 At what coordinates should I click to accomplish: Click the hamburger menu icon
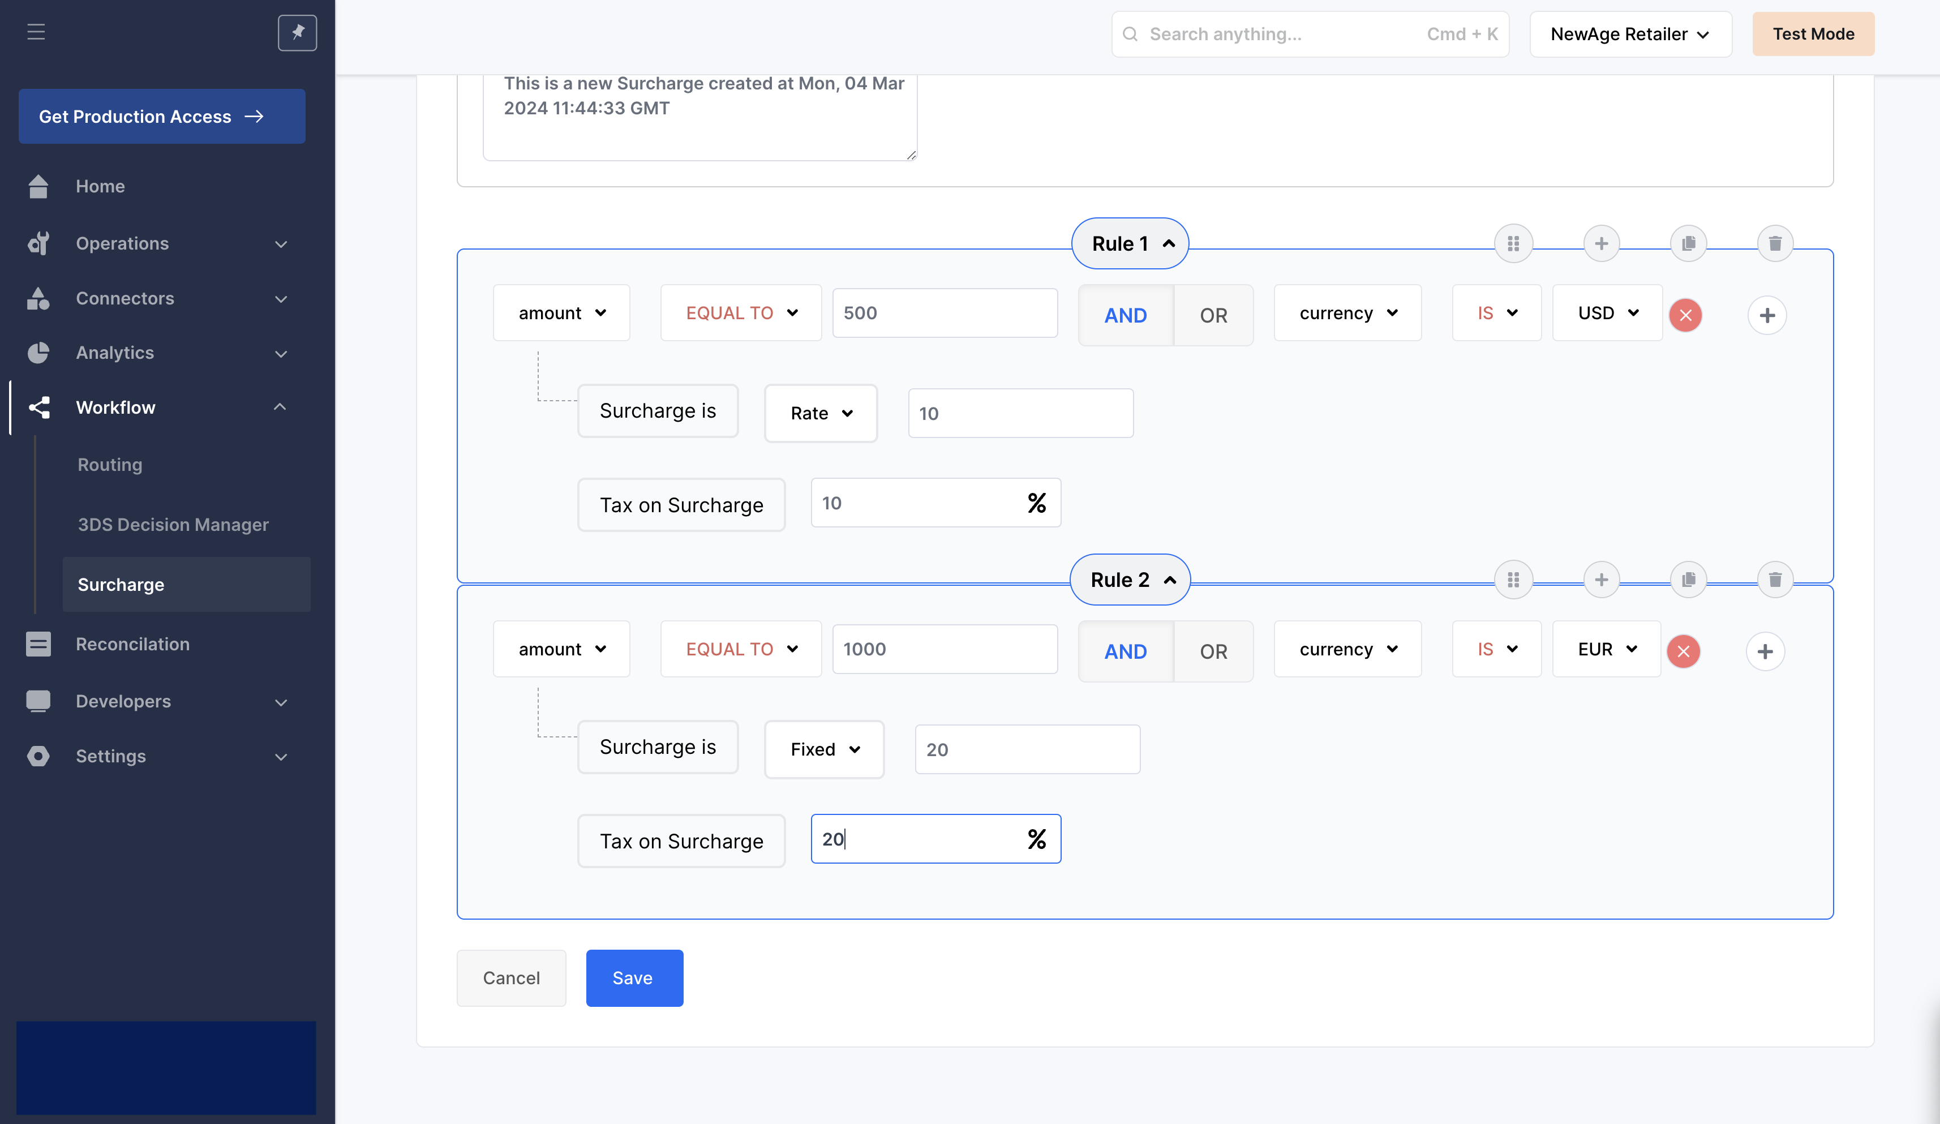pyautogui.click(x=36, y=32)
